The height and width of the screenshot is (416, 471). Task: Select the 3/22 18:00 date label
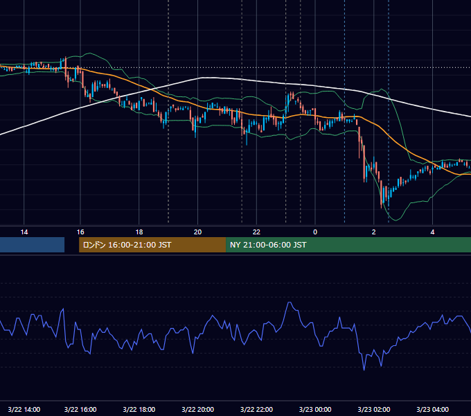[x=139, y=409]
